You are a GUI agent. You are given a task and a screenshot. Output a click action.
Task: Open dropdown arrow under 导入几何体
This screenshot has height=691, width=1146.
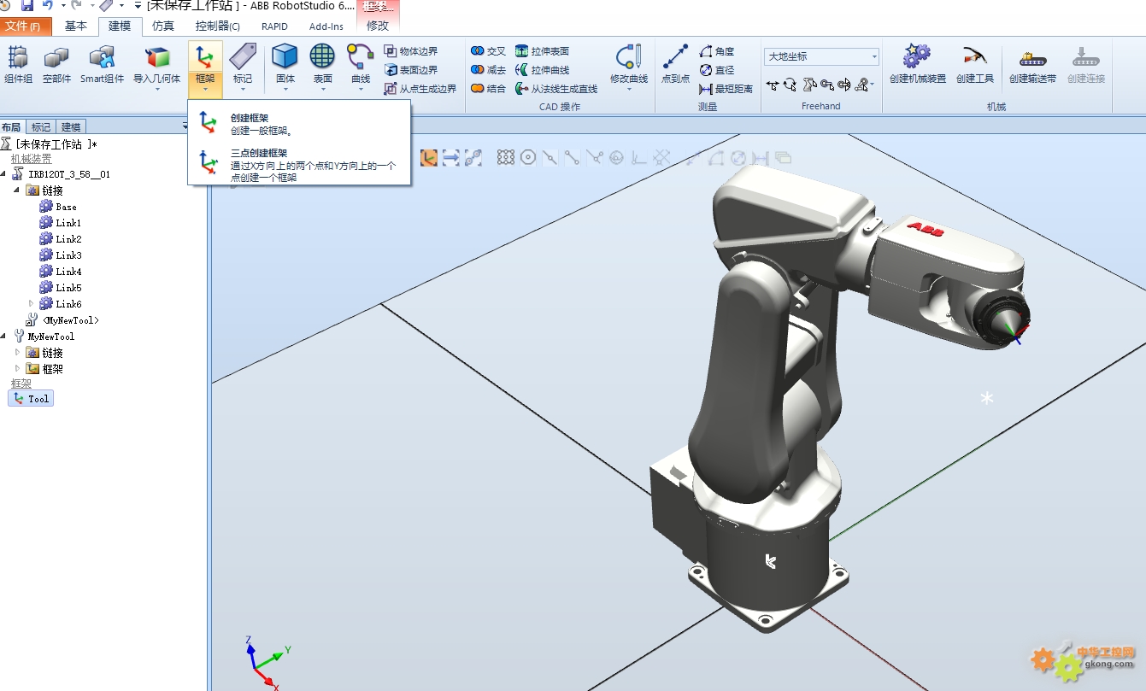[157, 89]
